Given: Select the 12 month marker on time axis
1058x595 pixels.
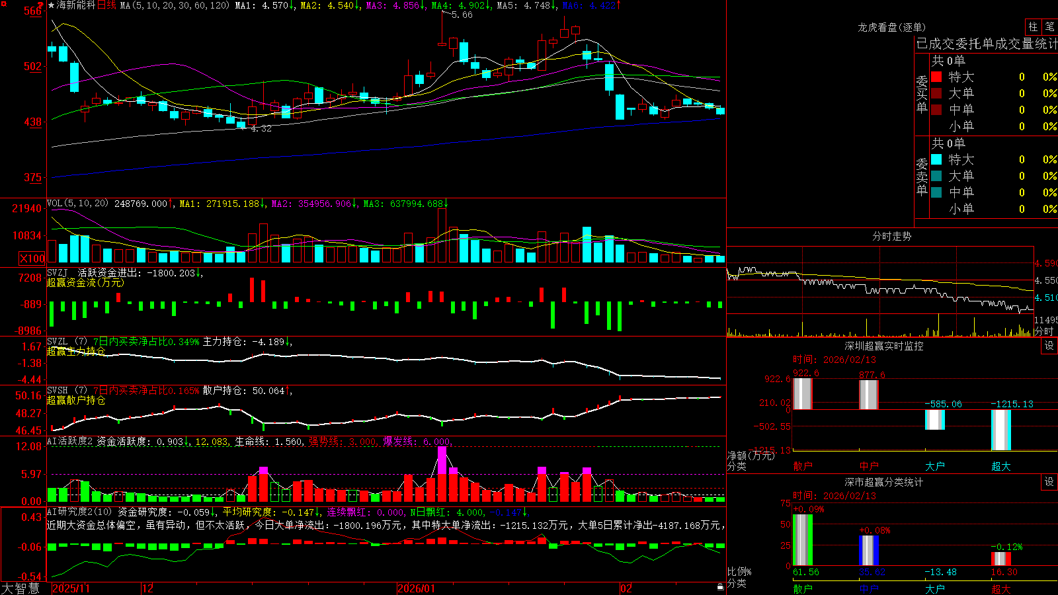Looking at the screenshot, I should pyautogui.click(x=148, y=588).
